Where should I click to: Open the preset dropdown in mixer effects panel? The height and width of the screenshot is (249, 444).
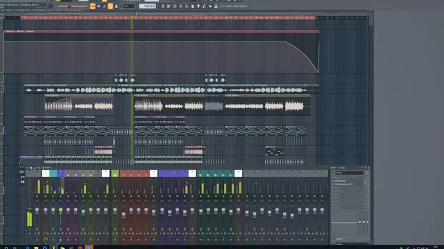pos(350,173)
